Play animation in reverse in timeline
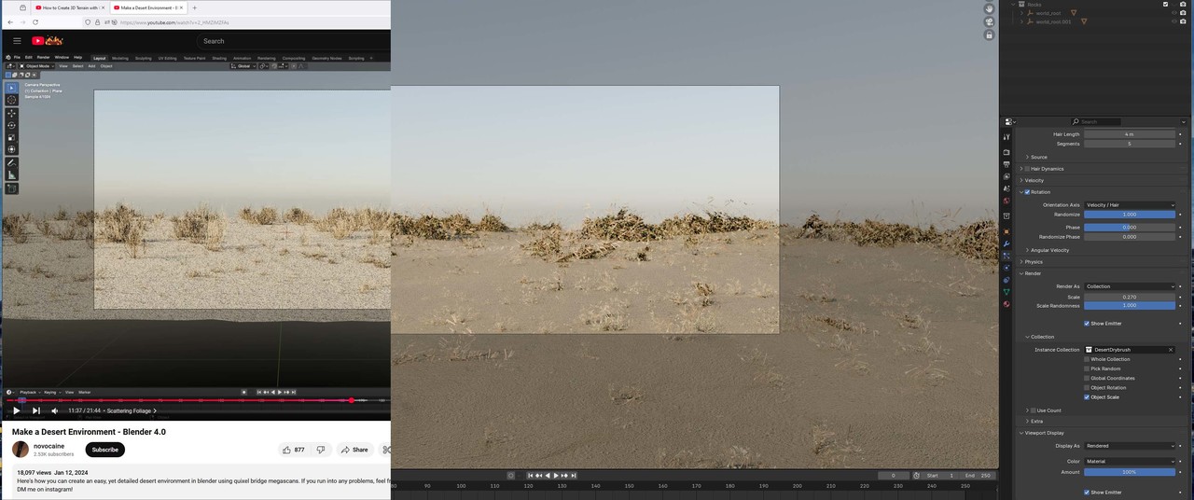This screenshot has width=1194, height=500. [x=548, y=476]
